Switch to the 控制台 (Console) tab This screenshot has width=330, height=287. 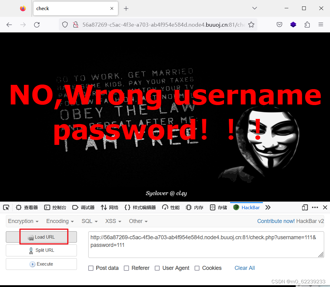pos(55,208)
